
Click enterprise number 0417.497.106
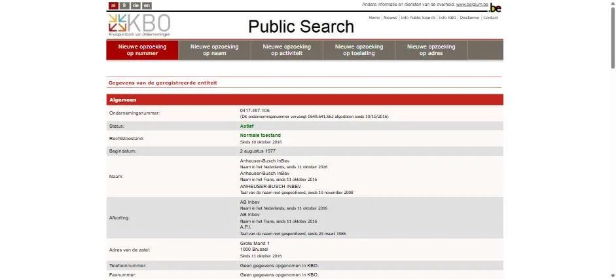tap(255, 111)
